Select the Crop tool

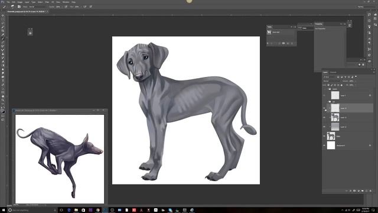[2, 31]
